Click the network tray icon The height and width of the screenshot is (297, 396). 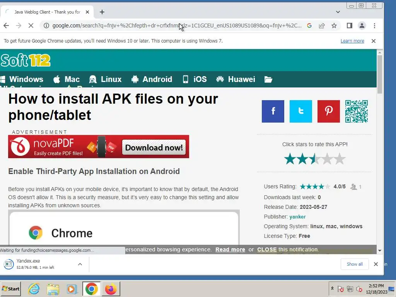pyautogui.click(x=350, y=288)
